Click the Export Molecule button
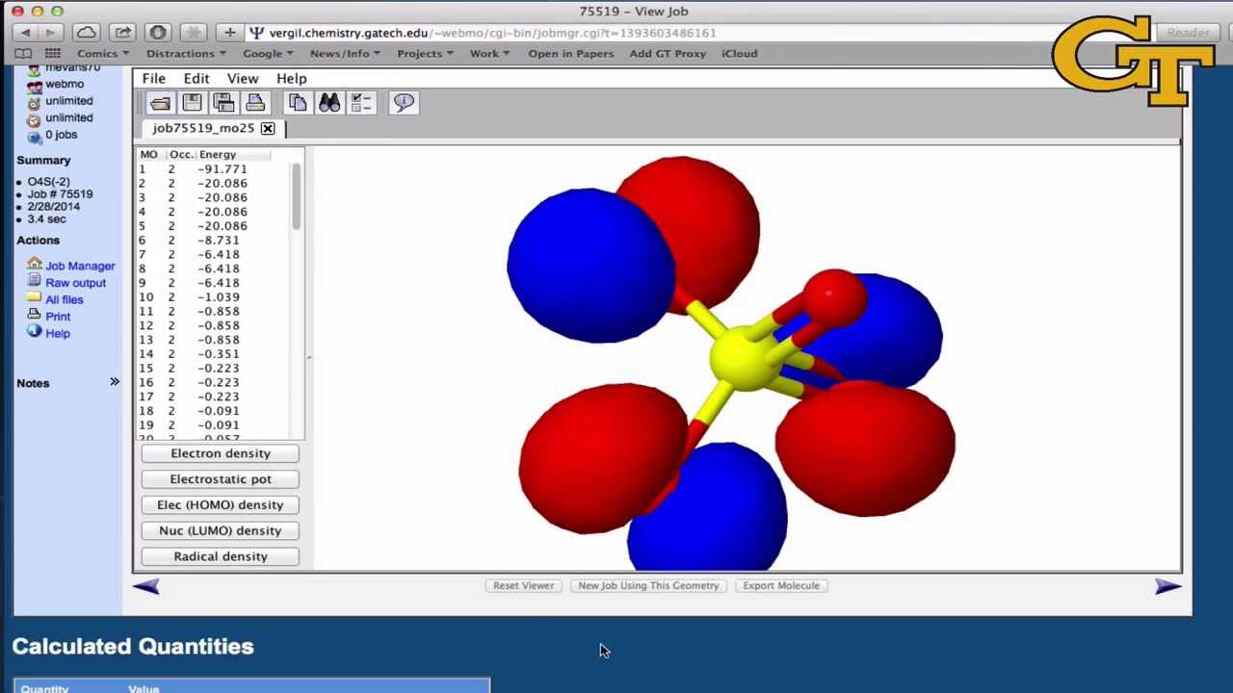The height and width of the screenshot is (693, 1233). (781, 585)
